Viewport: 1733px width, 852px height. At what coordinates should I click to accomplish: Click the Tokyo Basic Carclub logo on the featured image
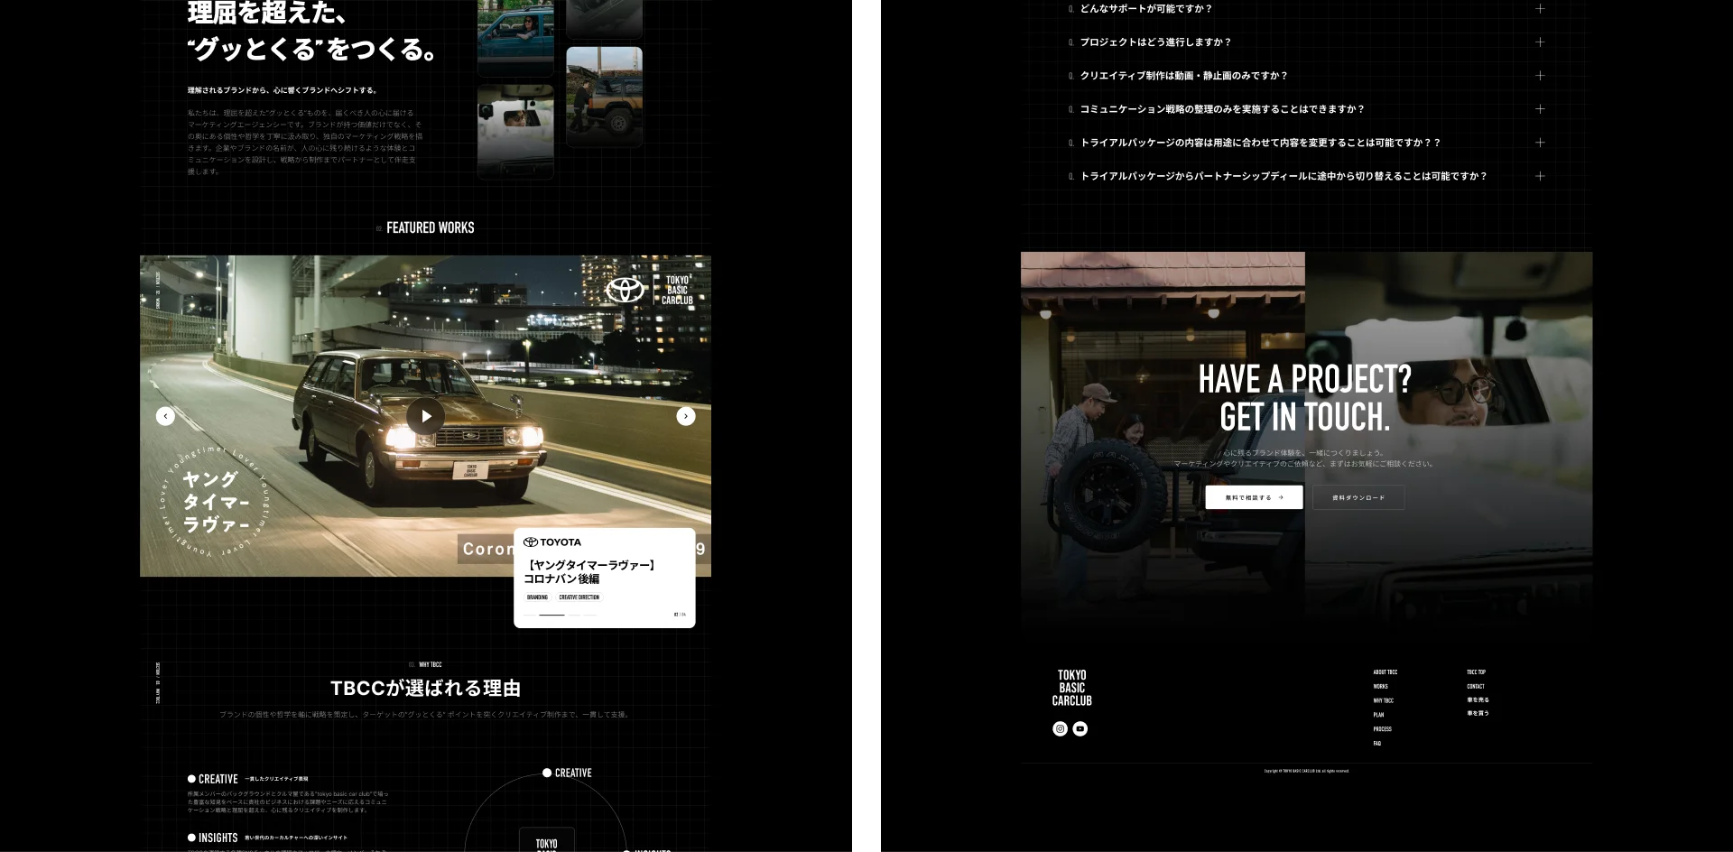[677, 290]
